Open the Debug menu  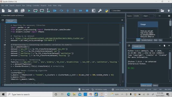[x=29, y=5]
